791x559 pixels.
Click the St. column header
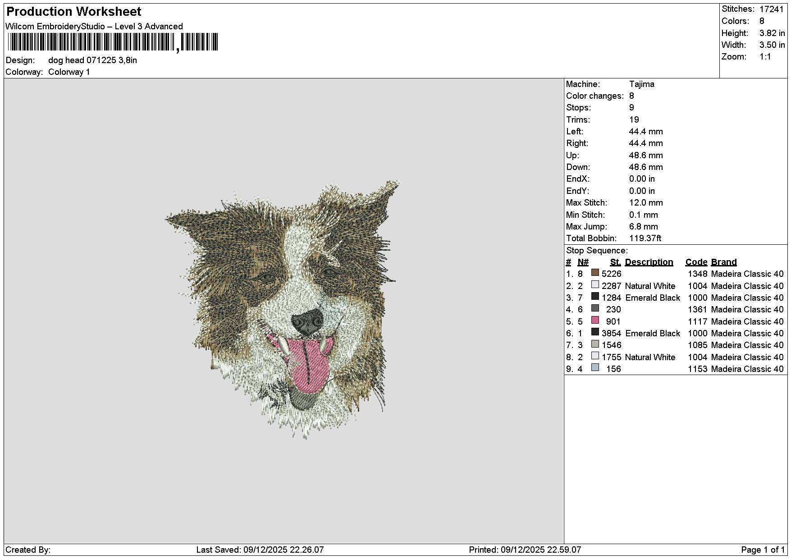tap(616, 262)
